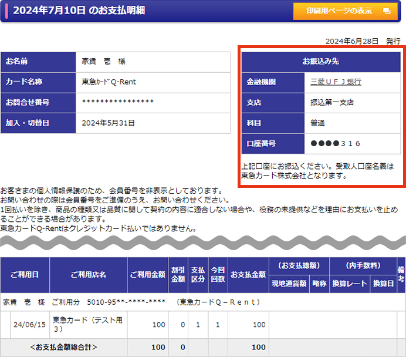Click the ご利用店名 column header
The height and width of the screenshot is (357, 406).
click(88, 275)
